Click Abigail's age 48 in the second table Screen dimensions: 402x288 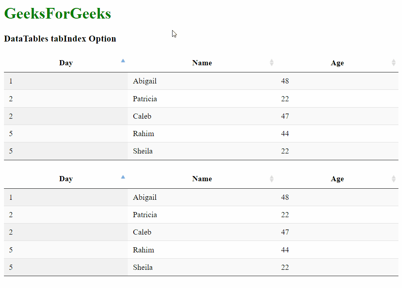(285, 197)
